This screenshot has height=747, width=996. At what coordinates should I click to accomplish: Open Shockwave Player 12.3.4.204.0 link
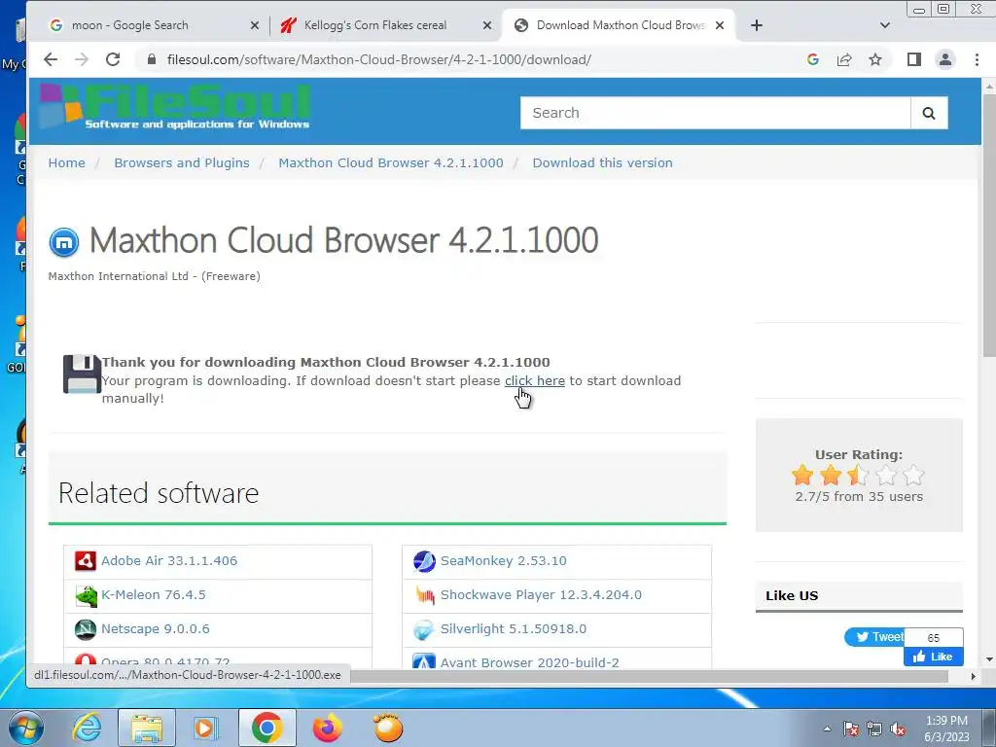tap(541, 595)
